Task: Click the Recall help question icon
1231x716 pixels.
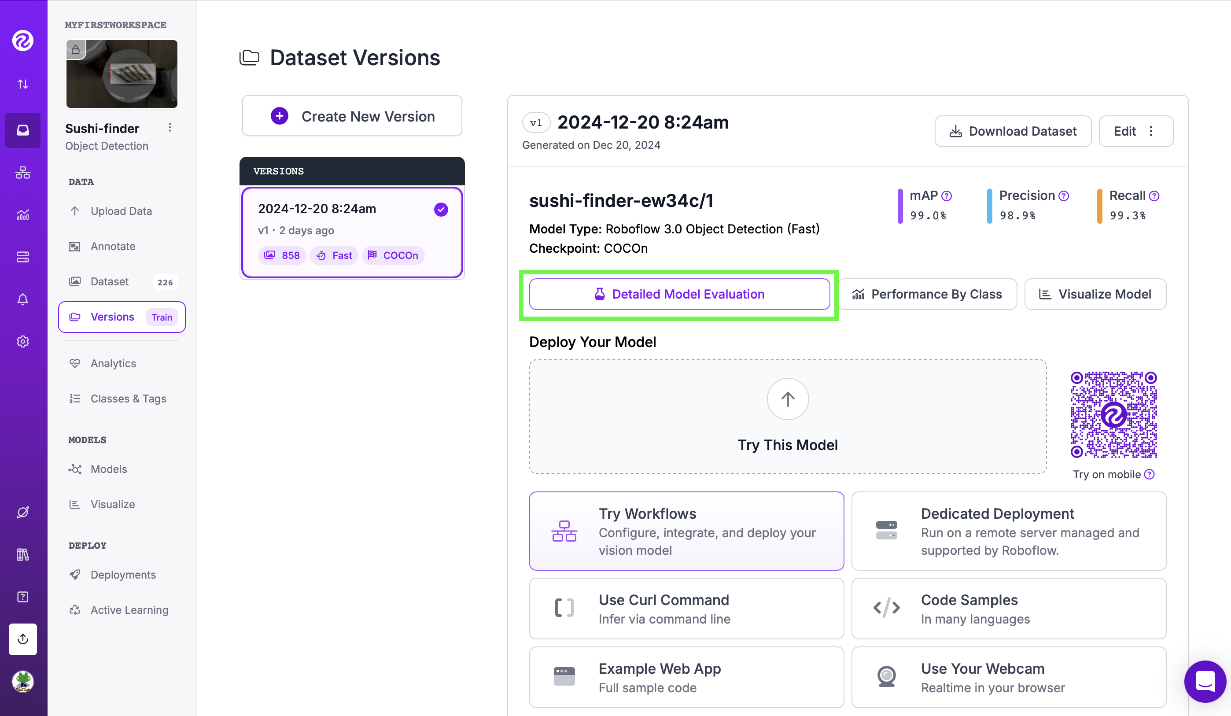Action: click(x=1154, y=196)
